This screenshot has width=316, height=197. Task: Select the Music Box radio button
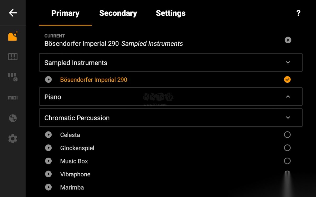coord(287,161)
